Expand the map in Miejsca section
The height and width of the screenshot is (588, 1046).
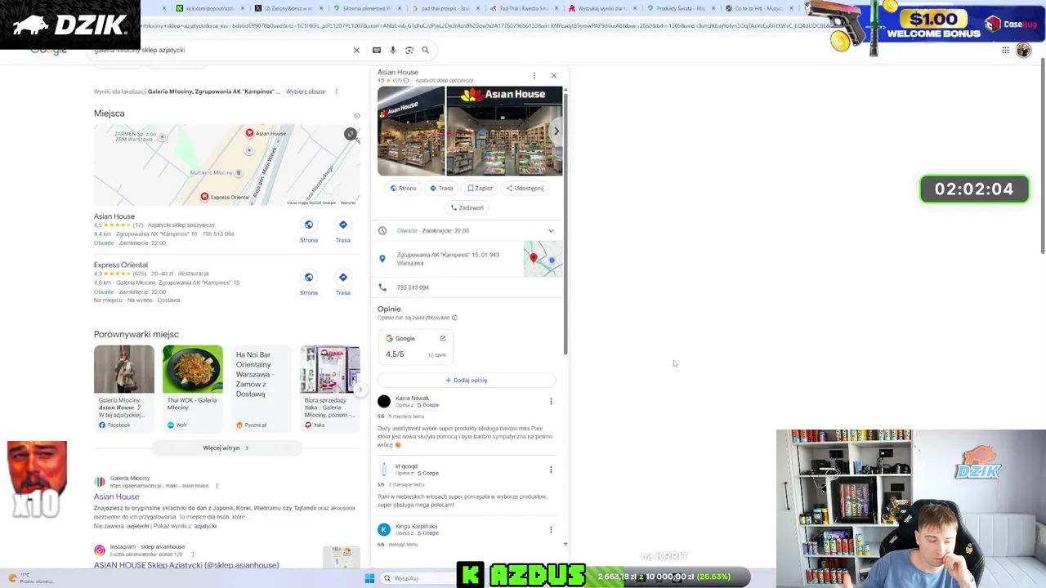(350, 134)
